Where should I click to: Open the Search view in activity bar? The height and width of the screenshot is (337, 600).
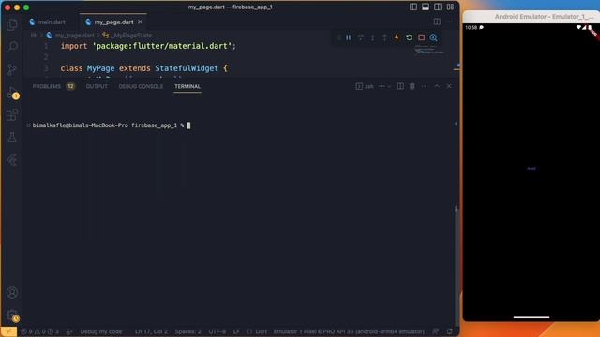tap(12, 47)
